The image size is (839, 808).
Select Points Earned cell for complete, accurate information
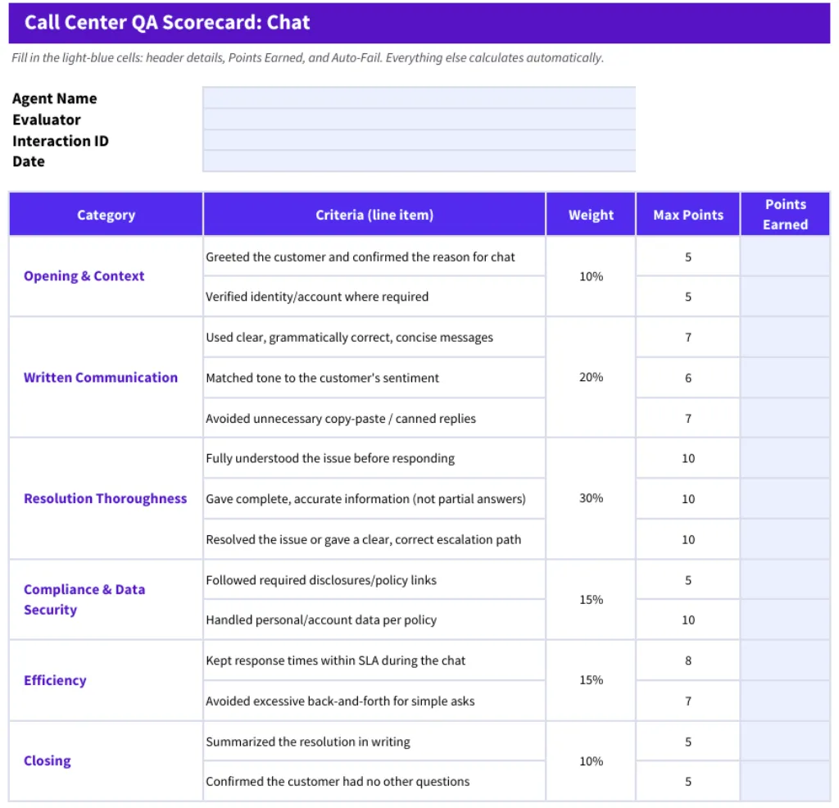pyautogui.click(x=785, y=499)
